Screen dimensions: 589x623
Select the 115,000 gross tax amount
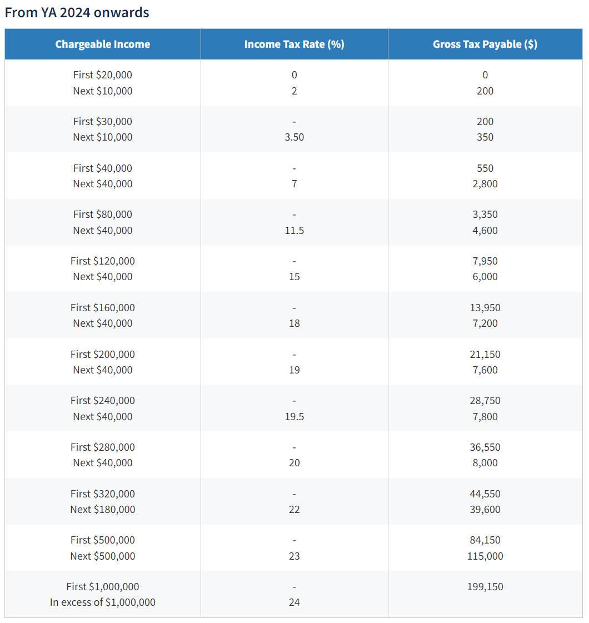pyautogui.click(x=485, y=556)
